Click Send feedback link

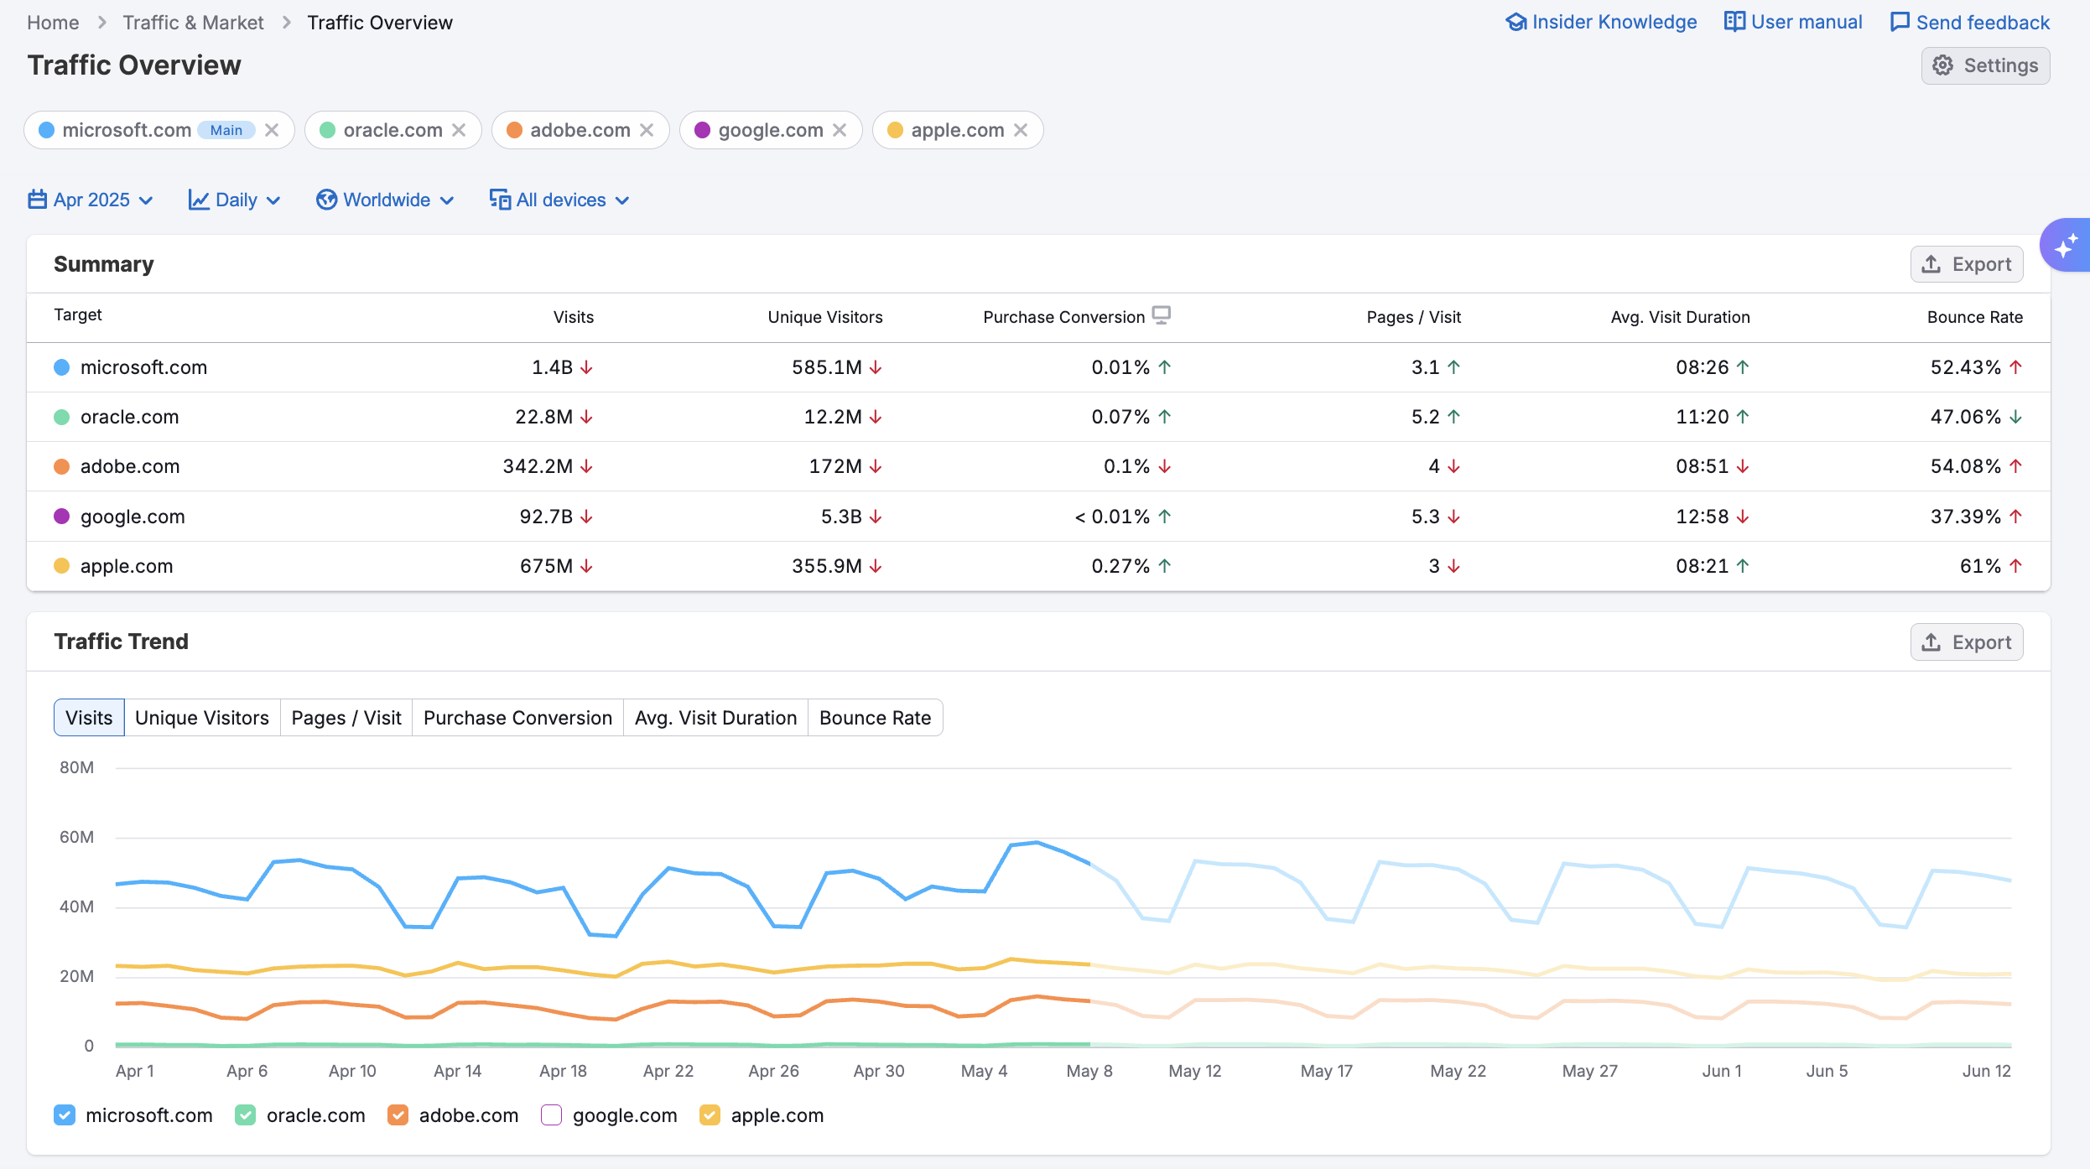click(1970, 22)
